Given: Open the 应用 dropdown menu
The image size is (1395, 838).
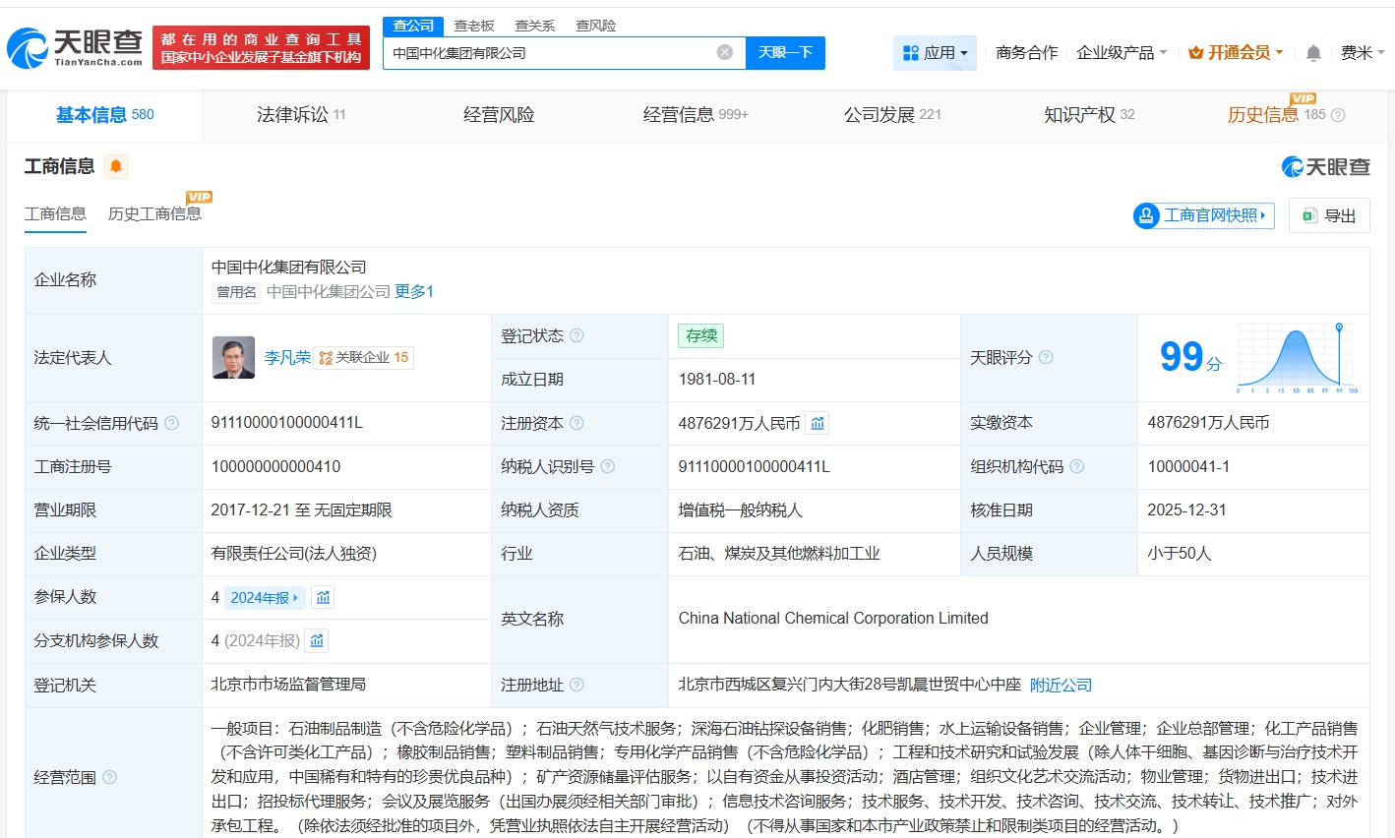Looking at the screenshot, I should click(x=935, y=53).
